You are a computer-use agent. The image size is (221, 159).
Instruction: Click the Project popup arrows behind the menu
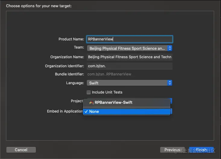coord(171,101)
